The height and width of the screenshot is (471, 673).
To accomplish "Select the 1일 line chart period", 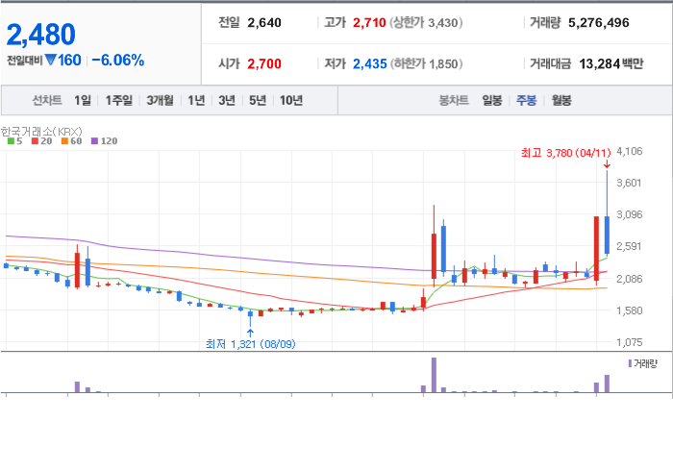I will (x=83, y=100).
